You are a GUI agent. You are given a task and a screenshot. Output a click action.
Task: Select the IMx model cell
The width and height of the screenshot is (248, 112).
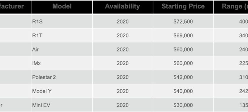(x=62, y=63)
